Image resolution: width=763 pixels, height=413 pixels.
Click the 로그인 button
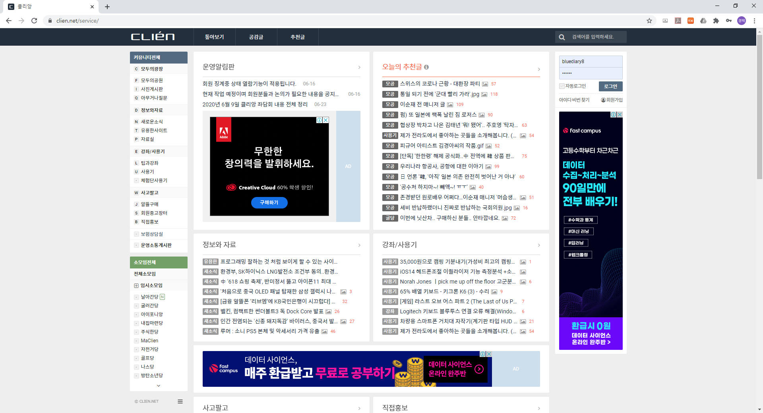(x=611, y=86)
